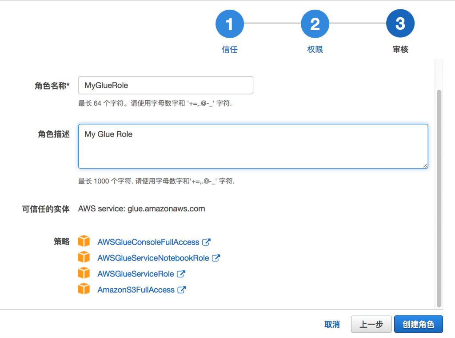Click step 2 circle for 权限
455x338 pixels.
pos(315,24)
